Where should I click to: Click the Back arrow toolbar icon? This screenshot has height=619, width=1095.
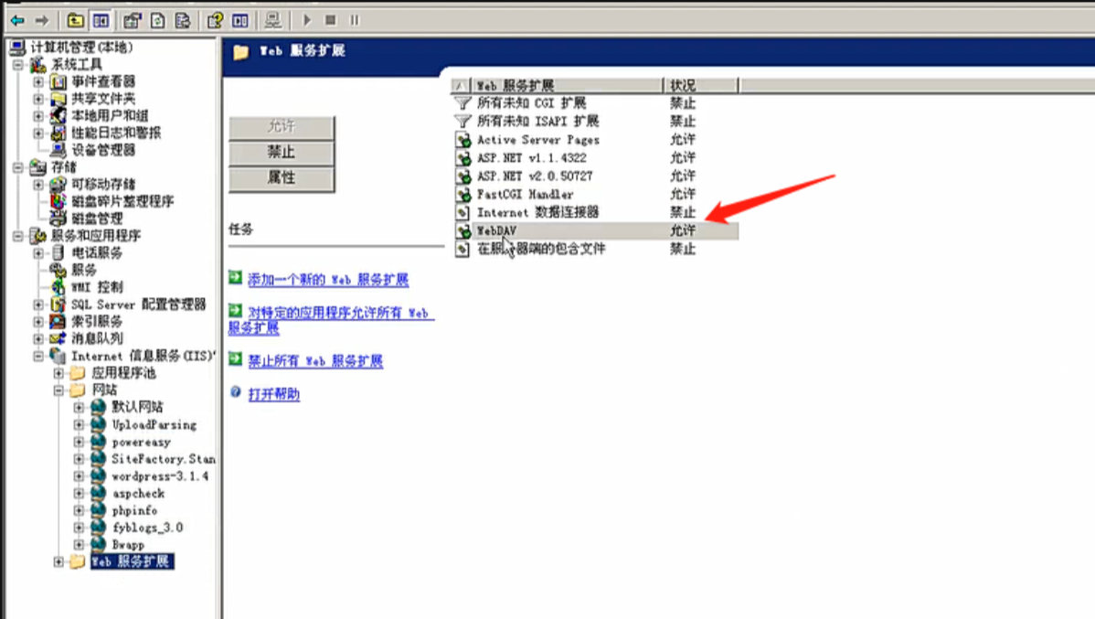(17, 20)
